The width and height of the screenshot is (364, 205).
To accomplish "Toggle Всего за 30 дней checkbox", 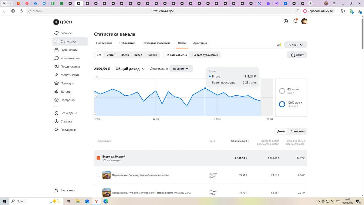I will [98, 158].
